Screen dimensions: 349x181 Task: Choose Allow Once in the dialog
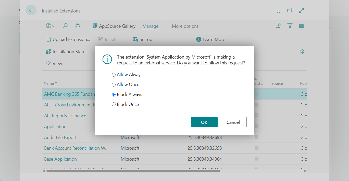(x=114, y=84)
